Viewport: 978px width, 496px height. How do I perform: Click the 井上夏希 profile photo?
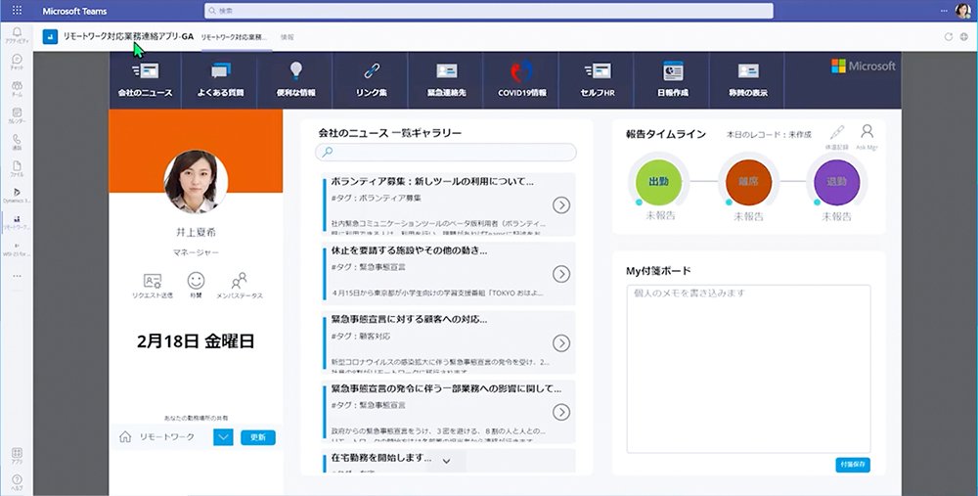196,182
